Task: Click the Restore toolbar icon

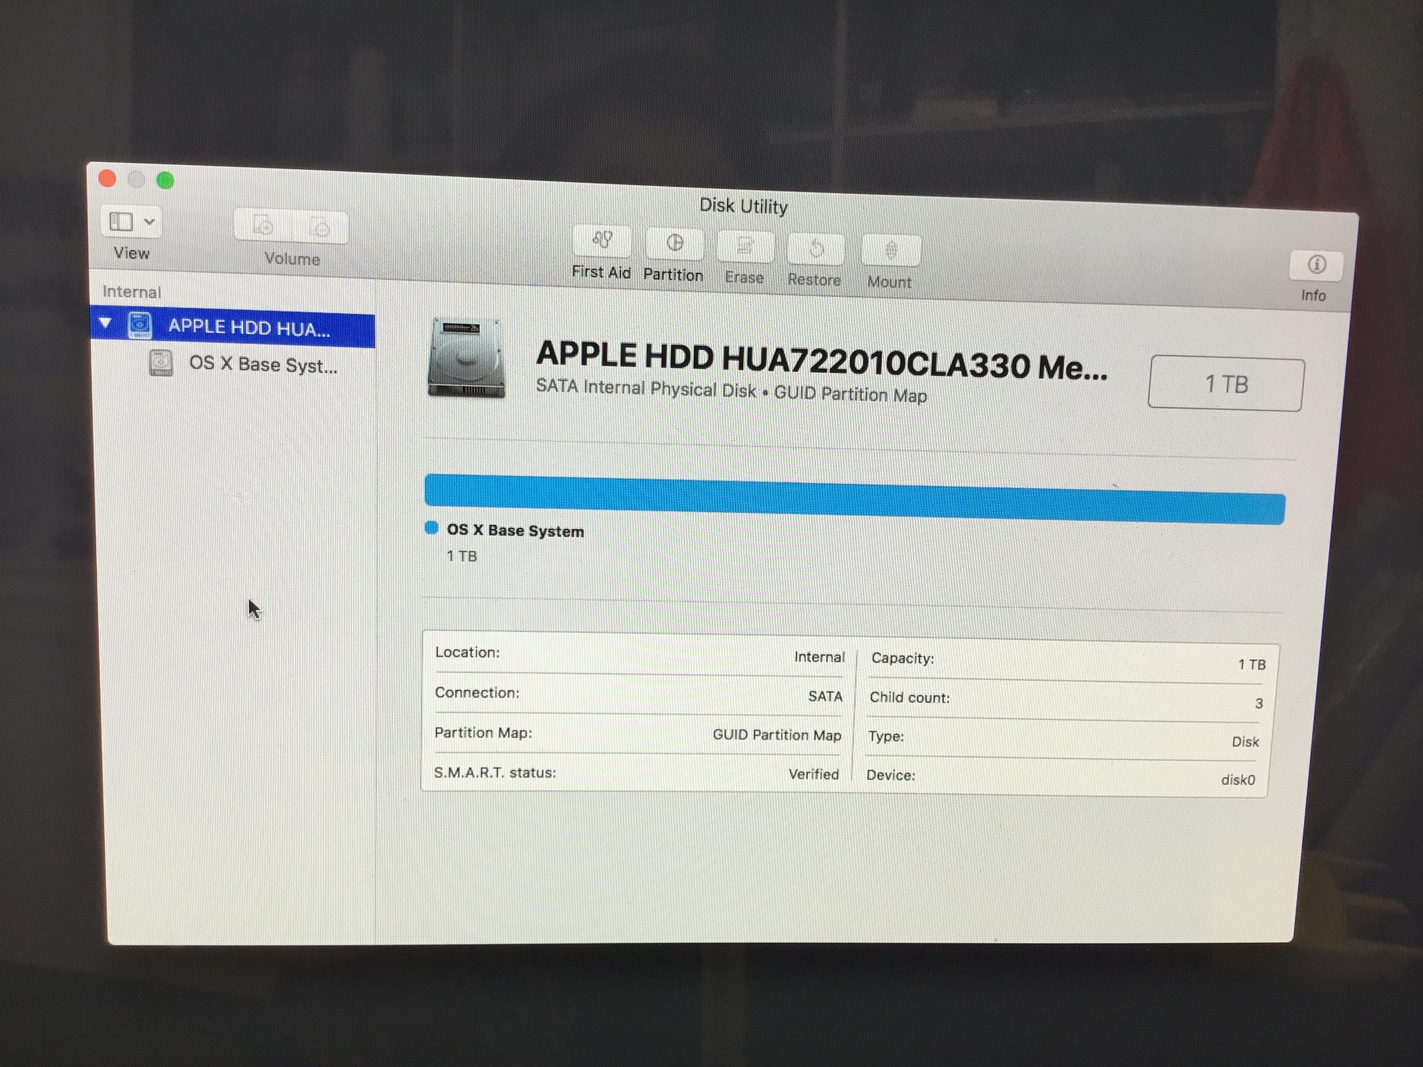Action: [816, 249]
